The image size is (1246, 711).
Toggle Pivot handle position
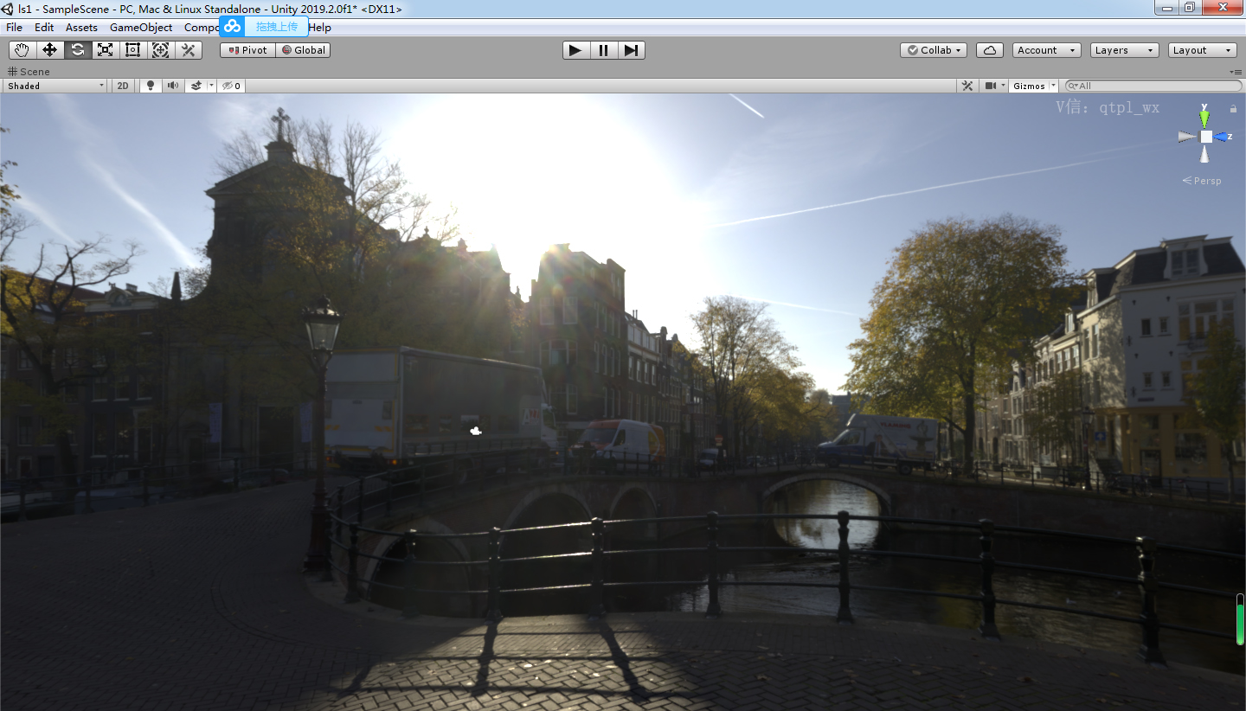247,50
